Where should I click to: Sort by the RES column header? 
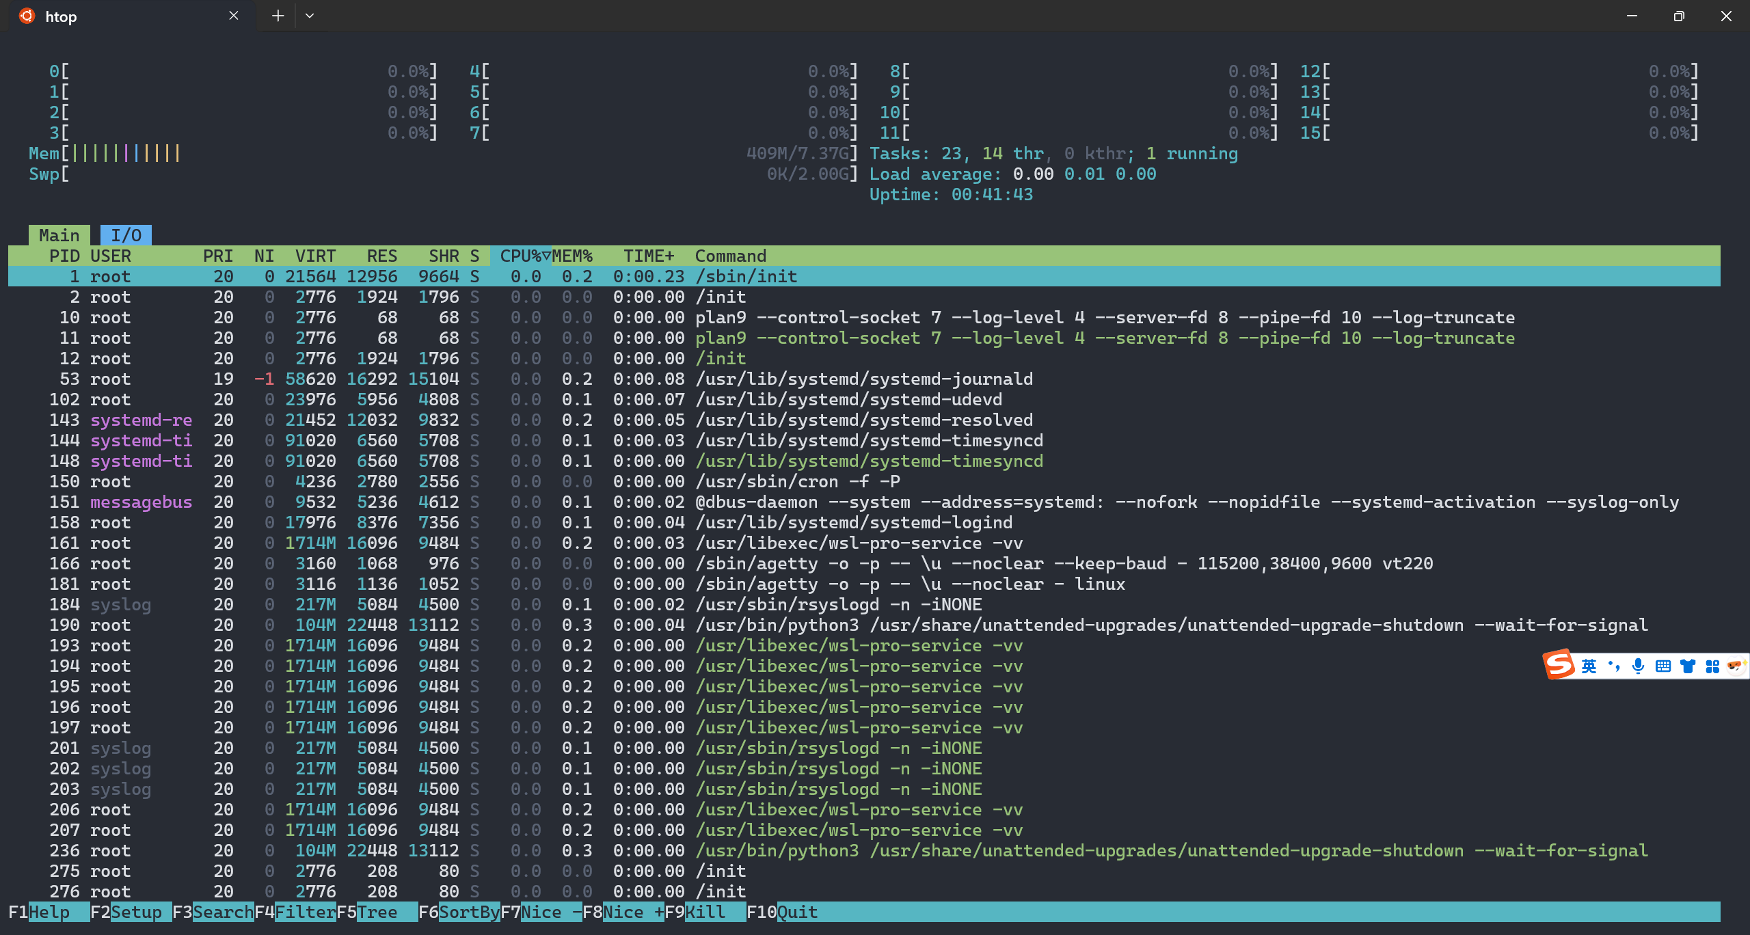point(381,256)
